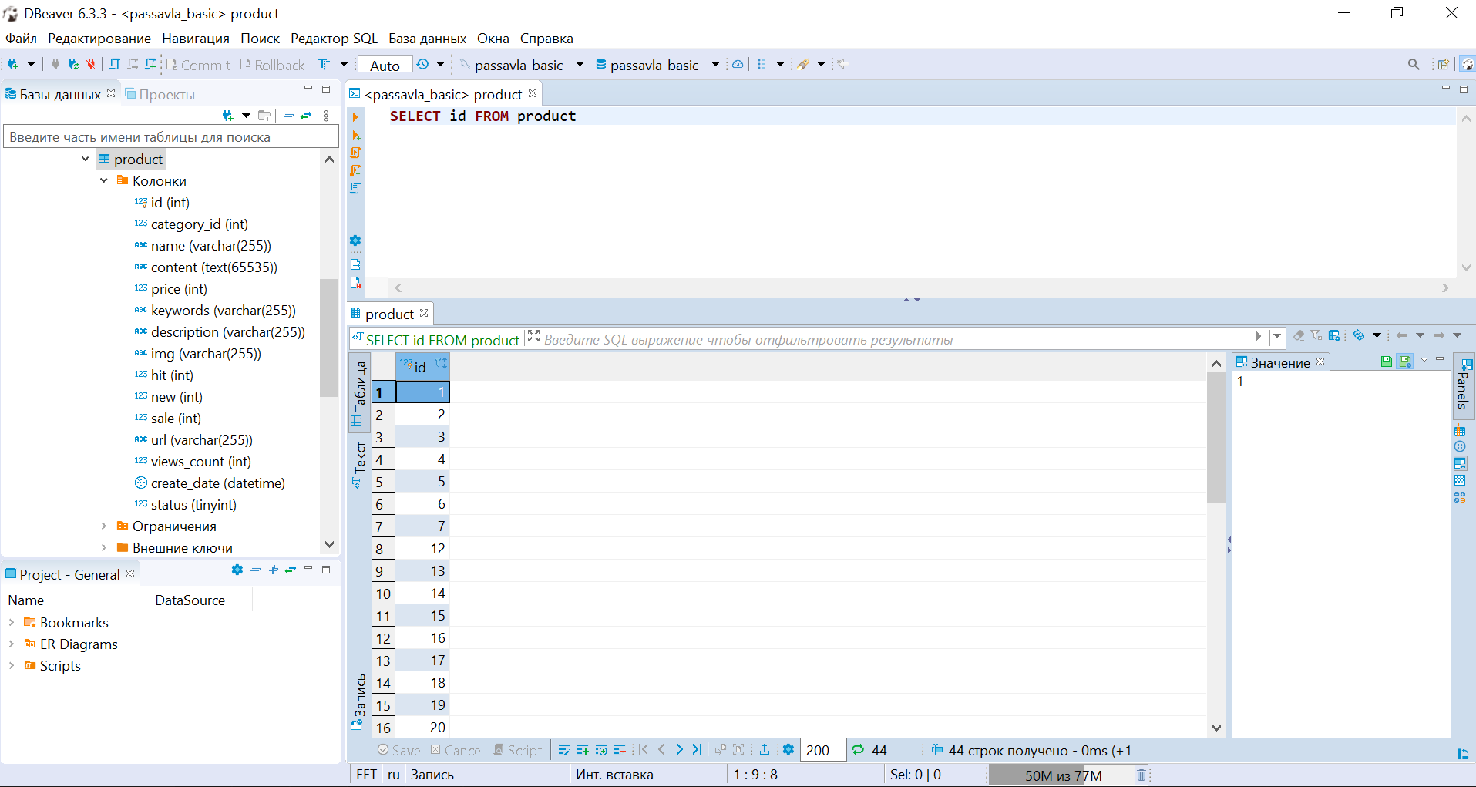1476x787 pixels.
Task: Select the create_date (datetime) column
Action: pyautogui.click(x=210, y=483)
